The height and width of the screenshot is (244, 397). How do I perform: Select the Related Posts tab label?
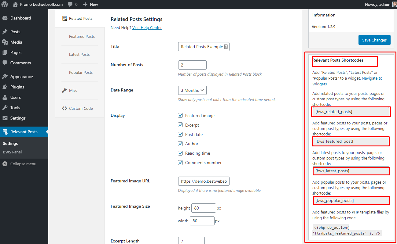[x=81, y=18]
